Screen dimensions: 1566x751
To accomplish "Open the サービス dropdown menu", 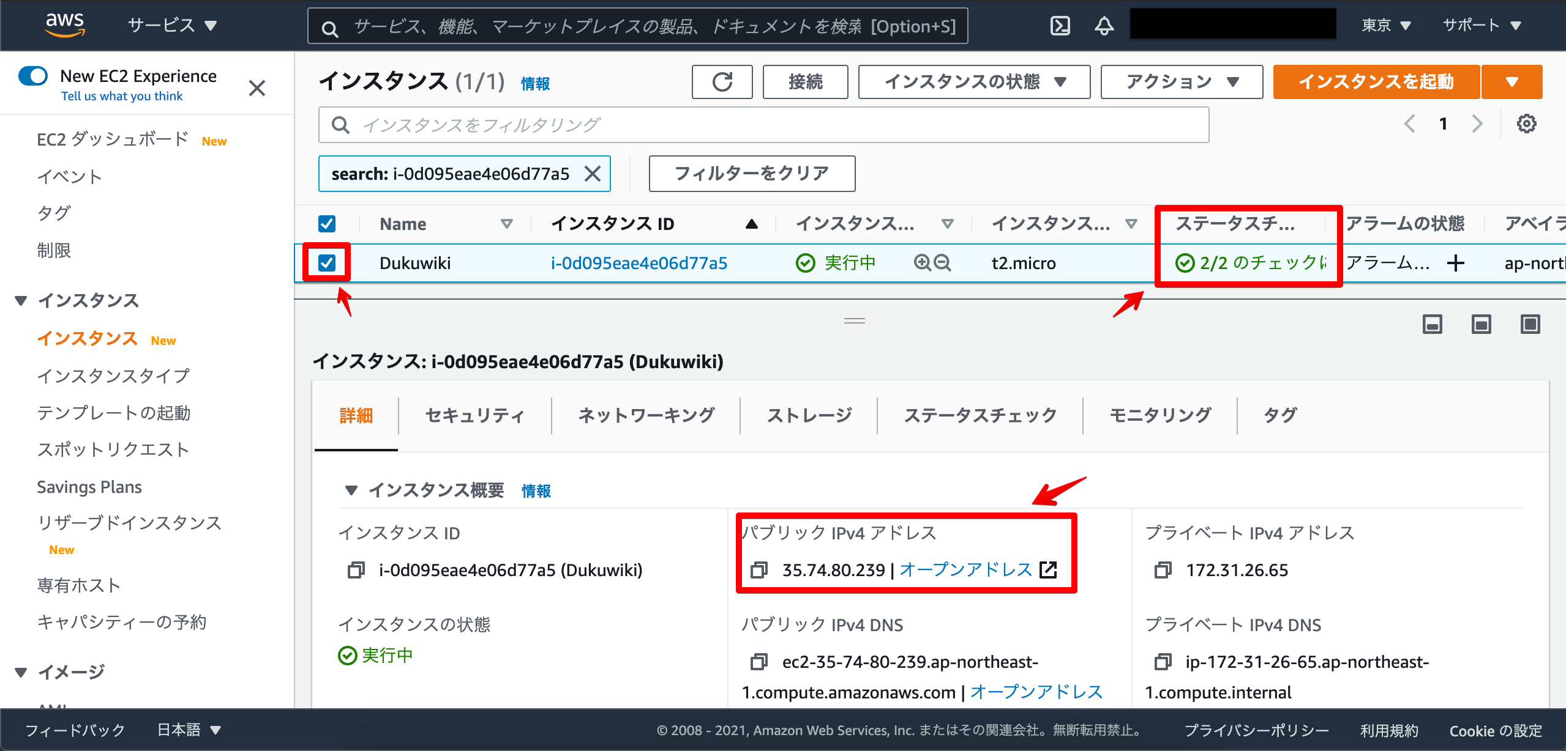I will point(172,26).
